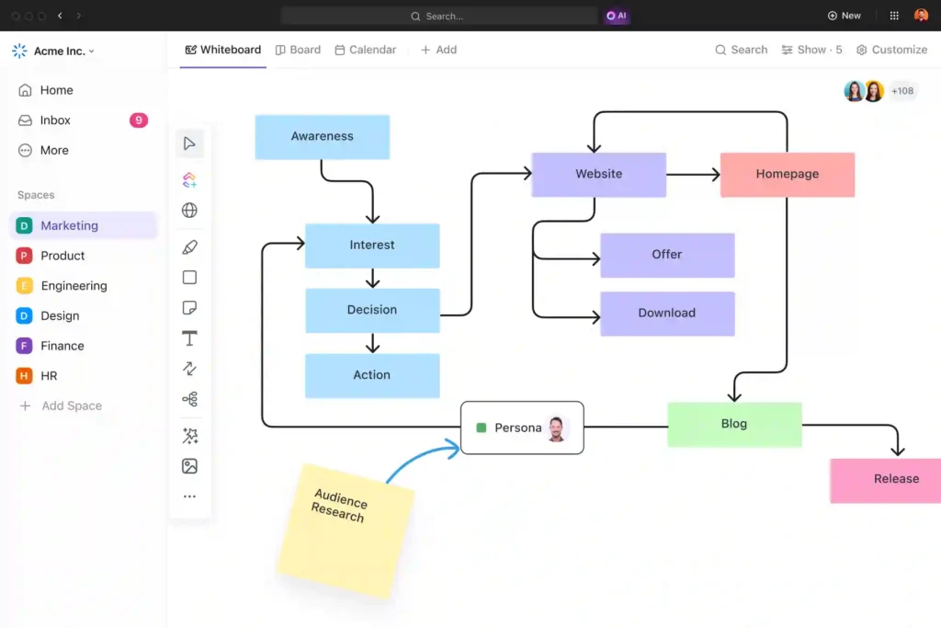Pick the pen drawing tool
This screenshot has height=628, width=941.
(189, 246)
